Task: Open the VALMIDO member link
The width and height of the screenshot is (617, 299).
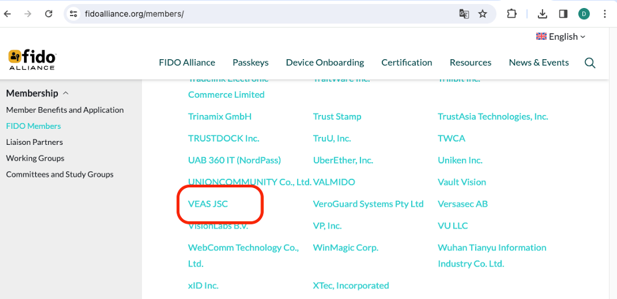Action: click(x=334, y=182)
